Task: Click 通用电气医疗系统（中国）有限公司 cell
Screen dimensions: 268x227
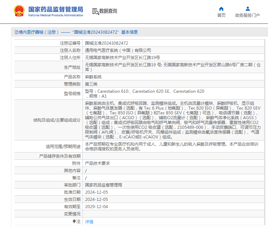Action: click(118, 50)
